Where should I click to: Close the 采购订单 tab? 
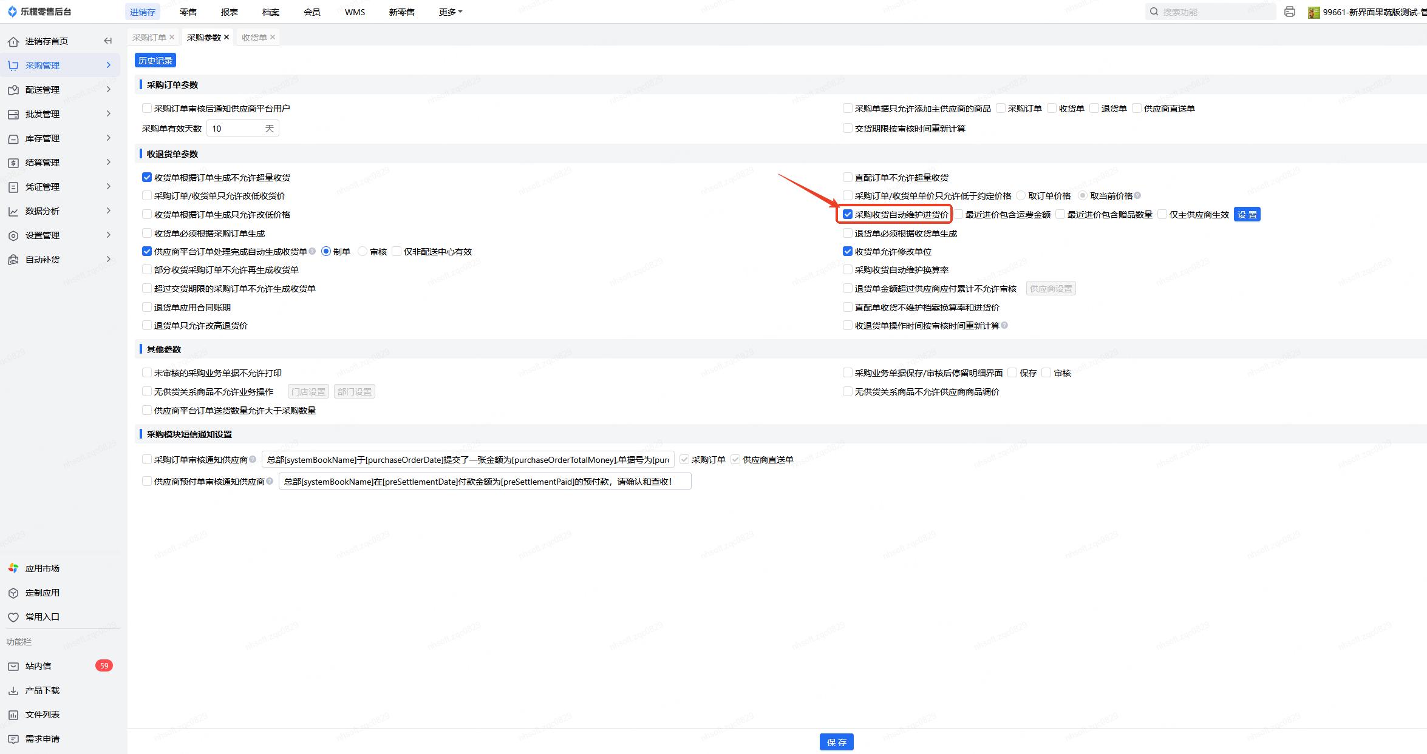click(172, 37)
